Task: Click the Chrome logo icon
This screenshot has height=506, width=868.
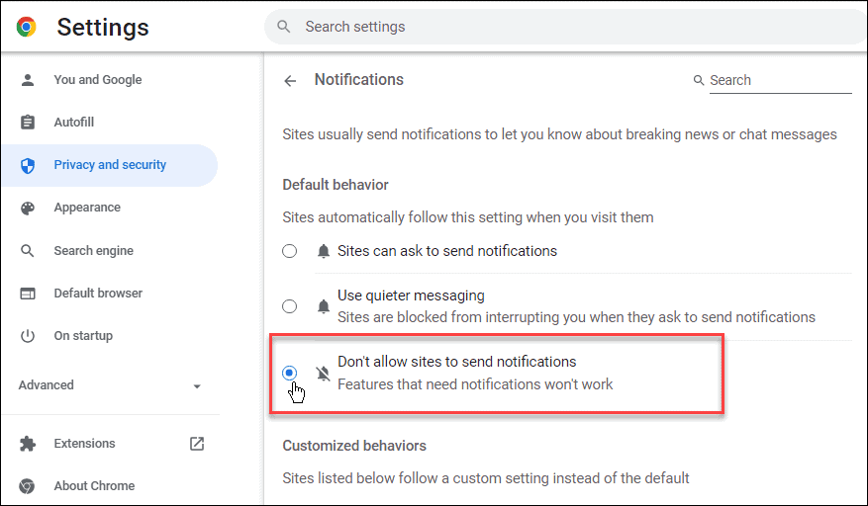Action: click(x=26, y=27)
